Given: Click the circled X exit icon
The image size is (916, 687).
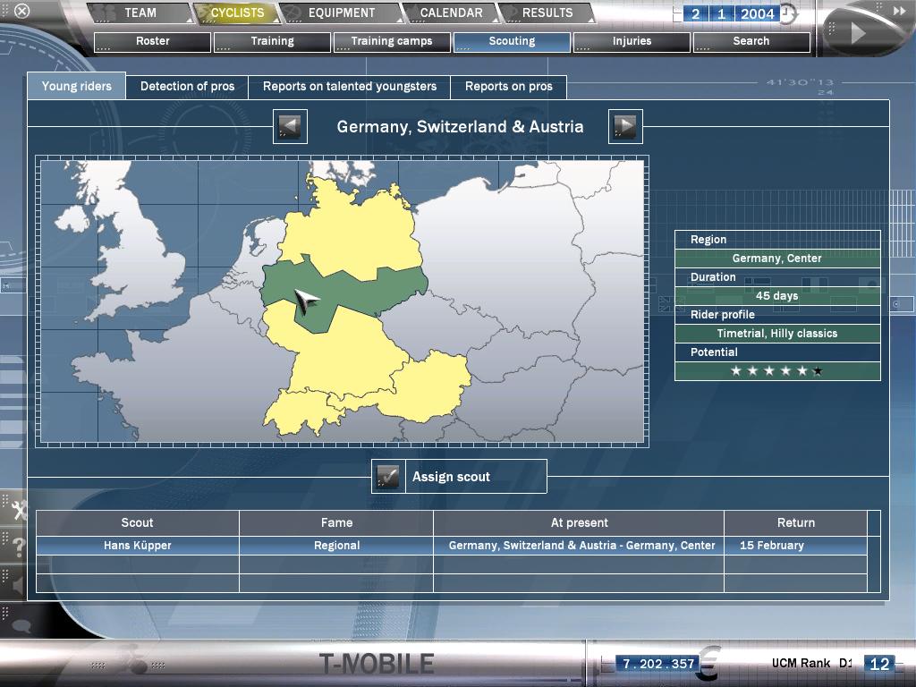Looking at the screenshot, I should [x=22, y=12].
